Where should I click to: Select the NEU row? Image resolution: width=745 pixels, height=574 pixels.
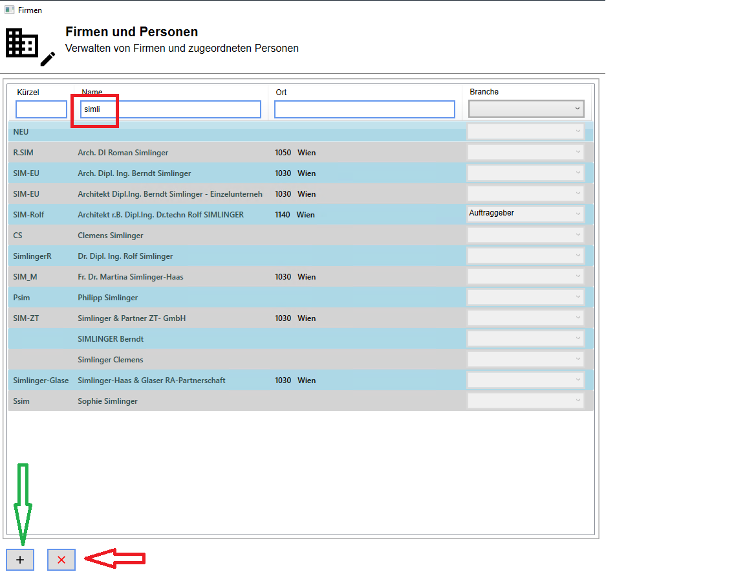194,132
